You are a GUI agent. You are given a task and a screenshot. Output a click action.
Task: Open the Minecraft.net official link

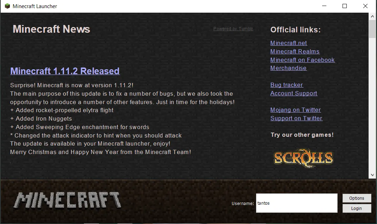click(x=288, y=43)
